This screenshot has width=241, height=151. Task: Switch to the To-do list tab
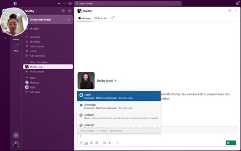tap(100, 18)
